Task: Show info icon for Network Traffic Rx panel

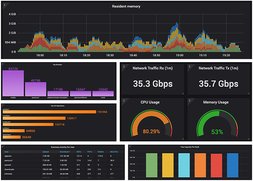Action: [x=124, y=66]
